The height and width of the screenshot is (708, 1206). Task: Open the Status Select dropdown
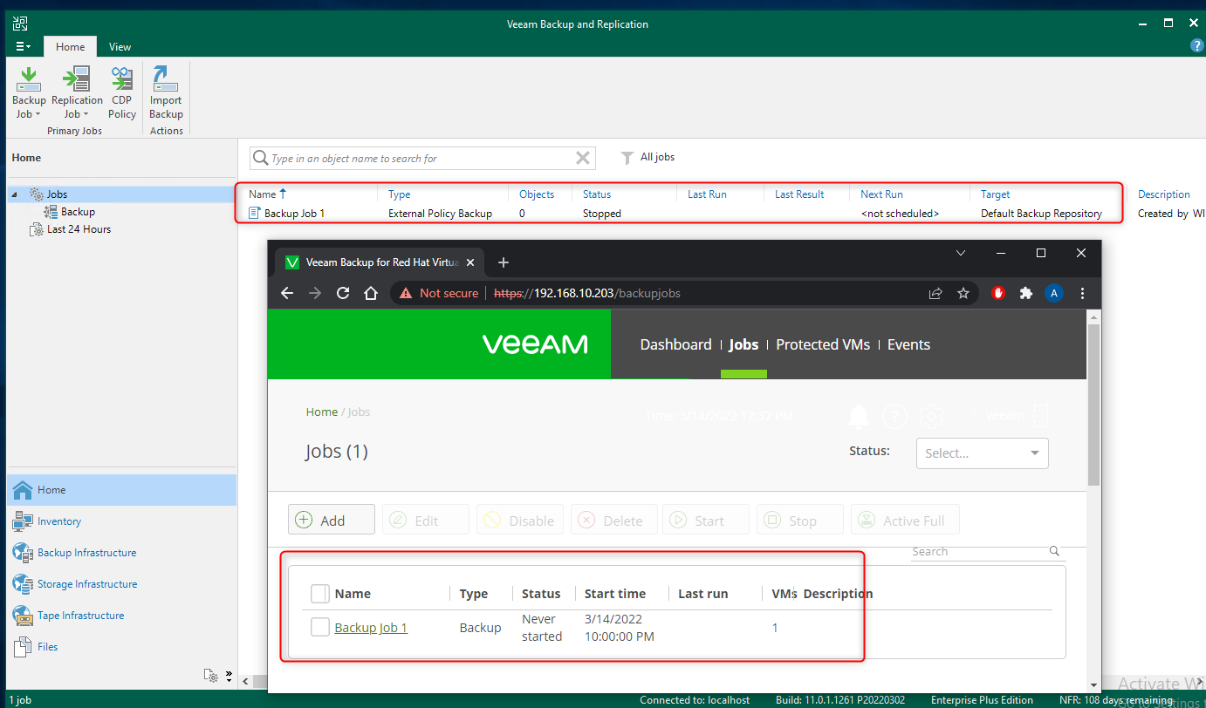point(982,453)
